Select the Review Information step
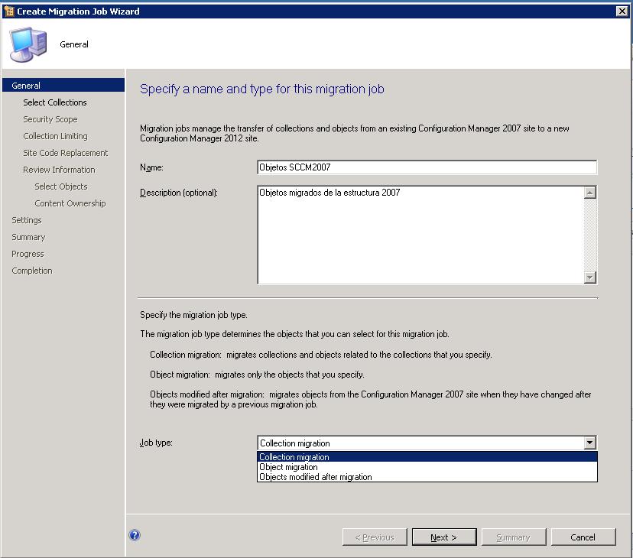Image resolution: width=633 pixels, height=558 pixels. point(59,170)
